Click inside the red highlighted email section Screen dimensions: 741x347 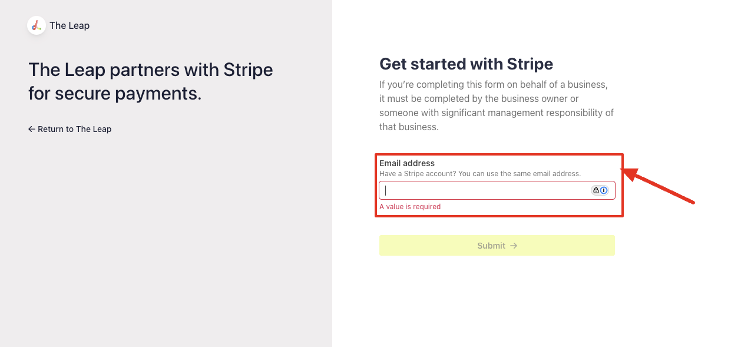(498, 184)
